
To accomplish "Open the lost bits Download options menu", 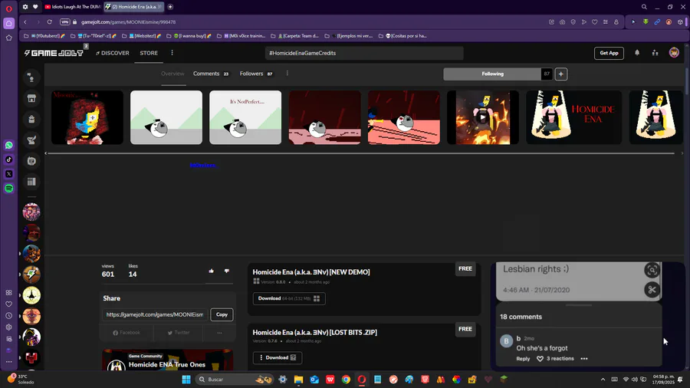I will (278, 357).
